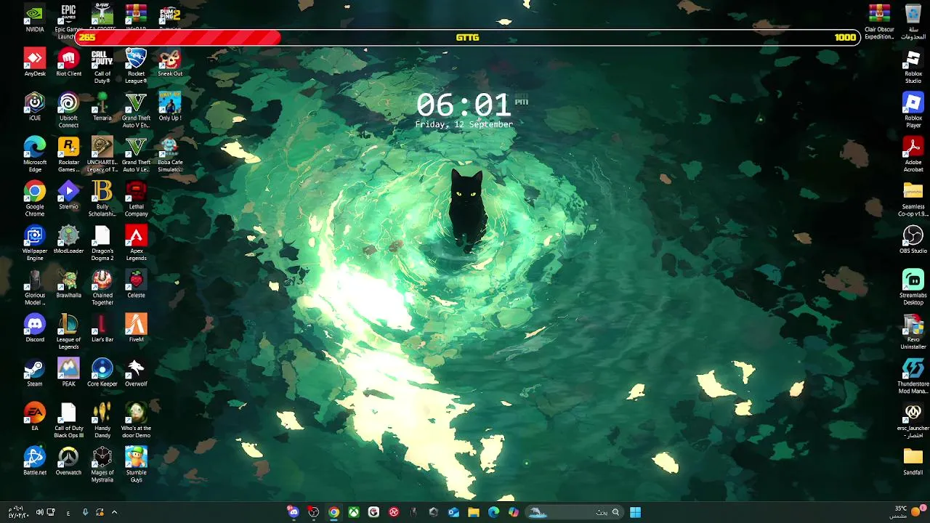The height and width of the screenshot is (523, 930).
Task: Expand the hidden system tray icons chevron
Action: 114,512
